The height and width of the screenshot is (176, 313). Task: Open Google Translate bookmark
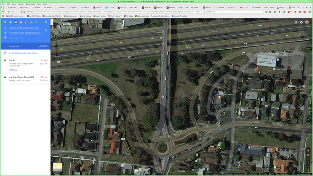[x=179, y=16]
